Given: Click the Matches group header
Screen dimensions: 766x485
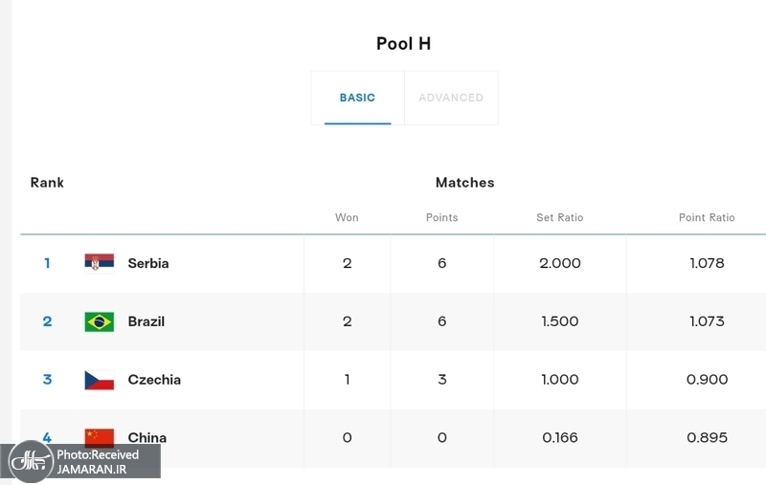Looking at the screenshot, I should point(464,182).
